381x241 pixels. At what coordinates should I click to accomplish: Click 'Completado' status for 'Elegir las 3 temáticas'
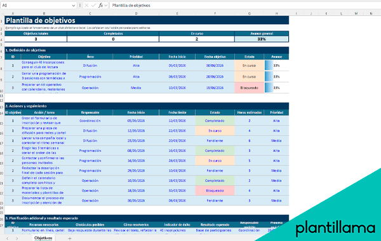click(215, 151)
